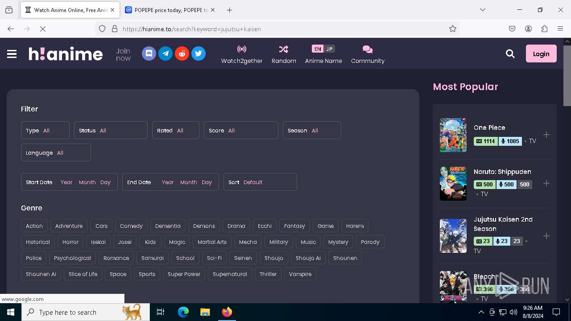Switch anime name language to EN

click(x=318, y=49)
